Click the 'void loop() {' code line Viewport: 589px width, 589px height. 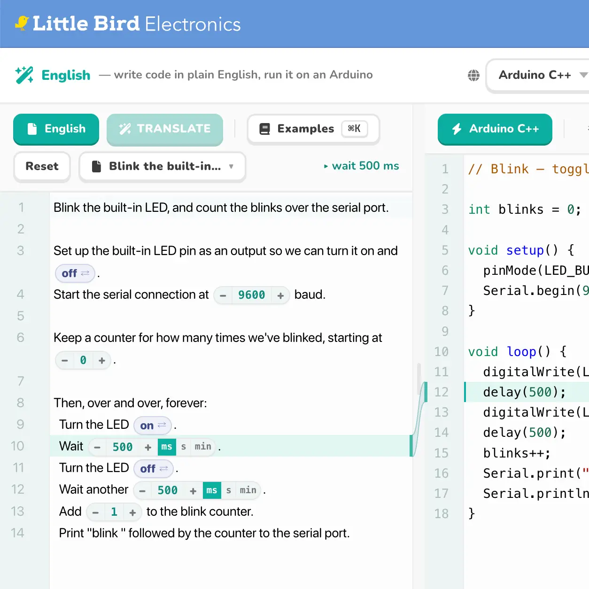(x=517, y=352)
